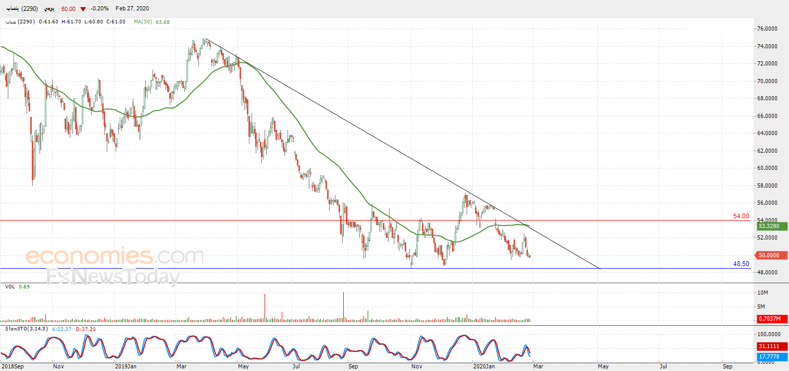Click the dark red 31.1111 stochastic tag
The height and width of the screenshot is (371, 789).
coord(772,346)
